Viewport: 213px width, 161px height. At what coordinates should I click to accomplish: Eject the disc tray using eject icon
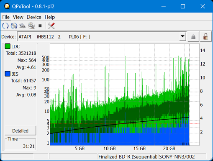193,37
